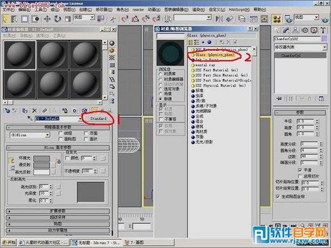Toggle Angle Snap in main toolbar
The height and width of the screenshot is (248, 331).
pyautogui.click(x=135, y=19)
